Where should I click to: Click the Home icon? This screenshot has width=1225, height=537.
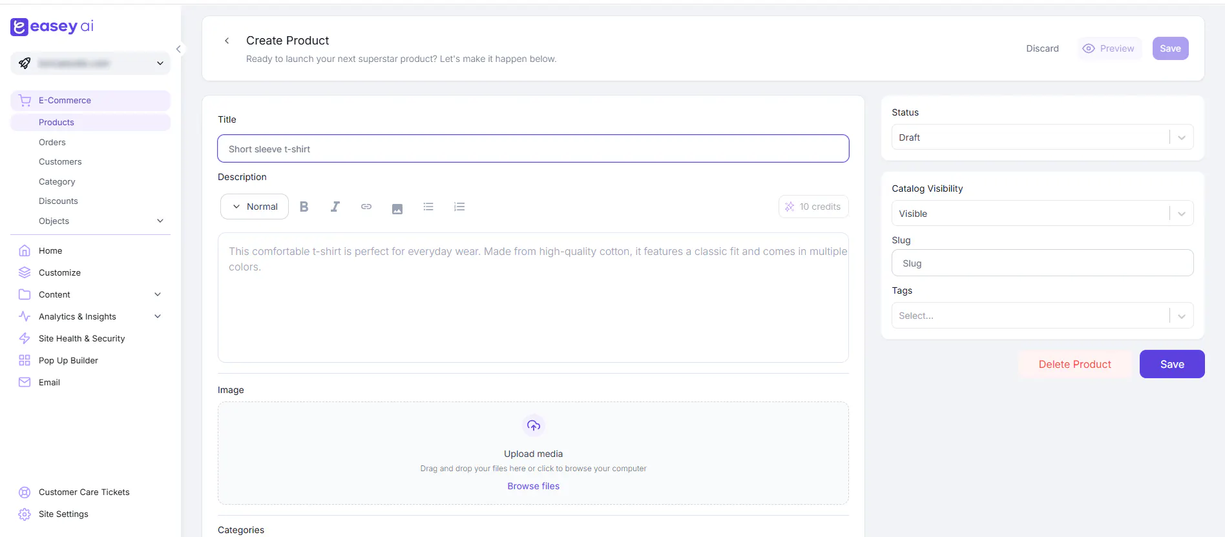(25, 250)
